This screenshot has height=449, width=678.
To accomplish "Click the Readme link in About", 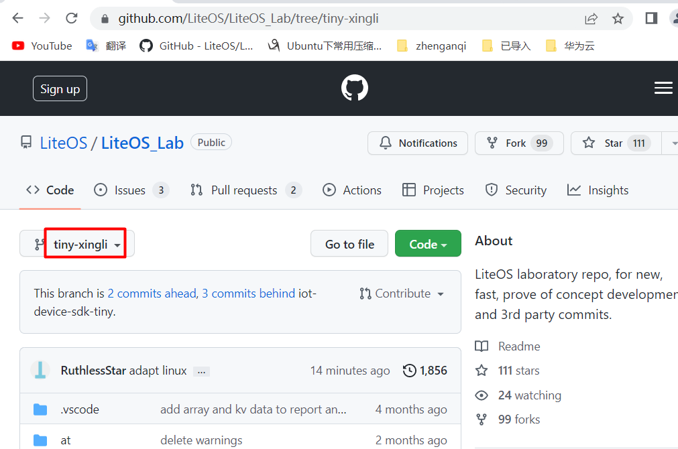I will (508, 346).
